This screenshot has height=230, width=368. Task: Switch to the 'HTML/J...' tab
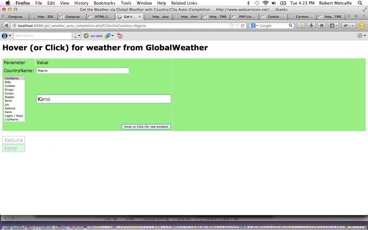(x=100, y=16)
